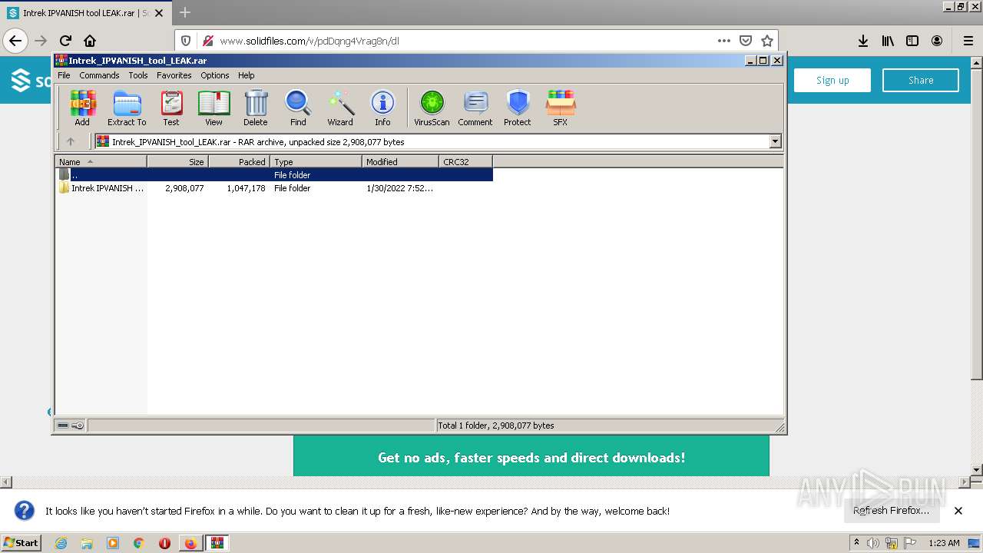Run the Test archive tool
The image size is (983, 553).
171,108
